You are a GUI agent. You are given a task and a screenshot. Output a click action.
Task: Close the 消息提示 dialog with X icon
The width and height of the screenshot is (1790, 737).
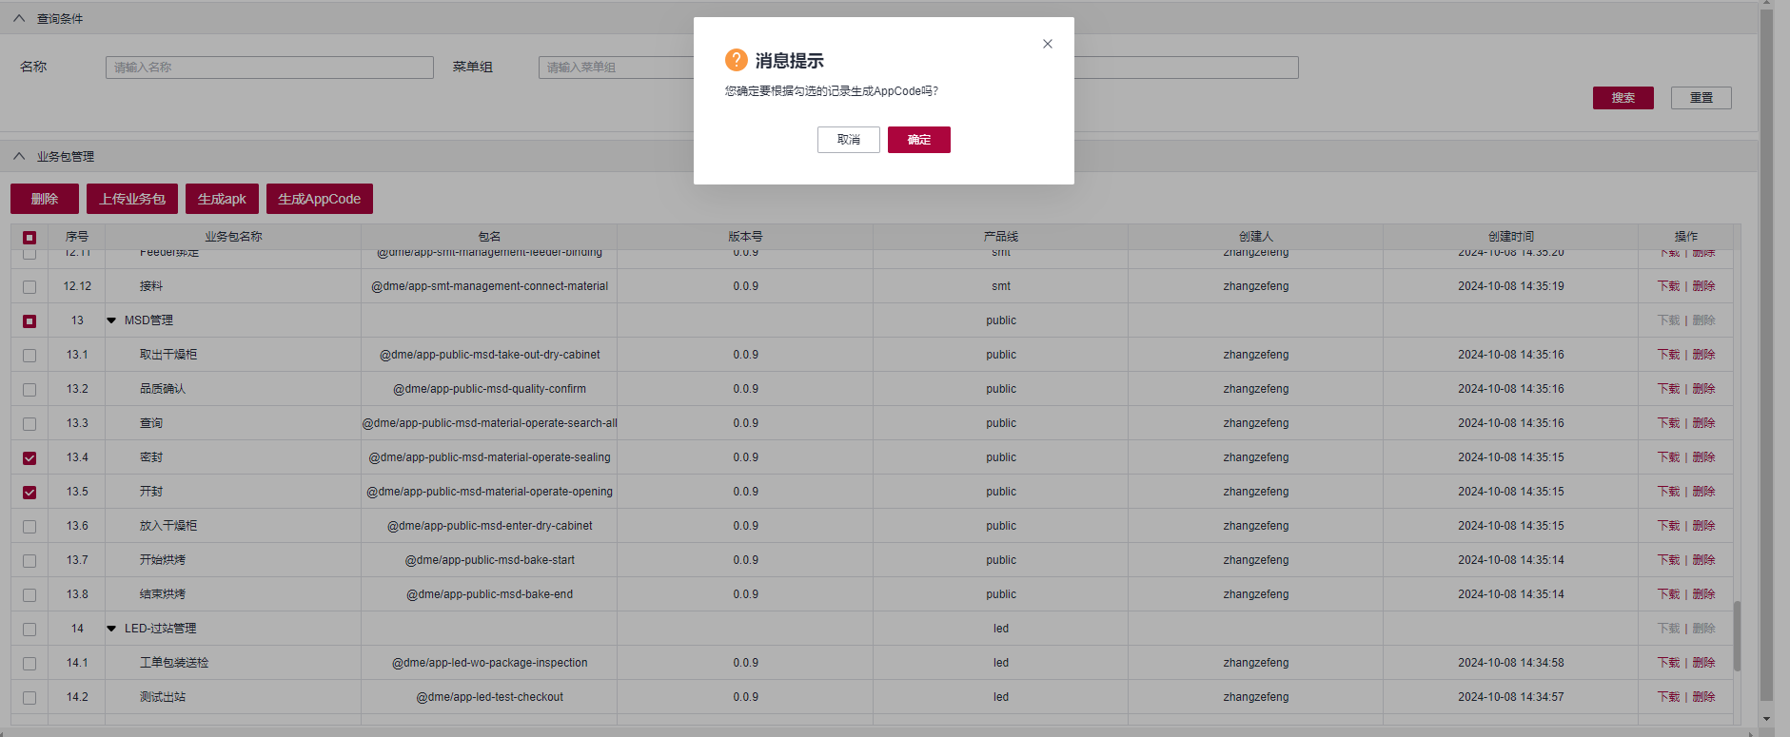coord(1047,44)
